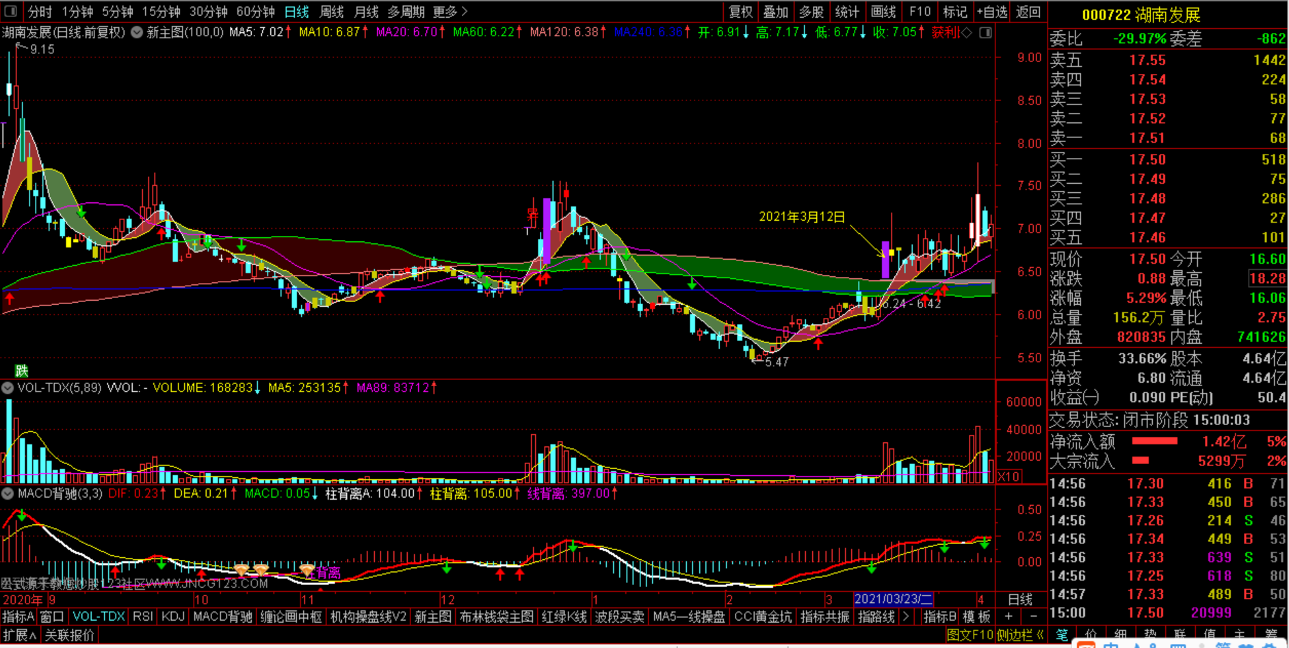
Task: Switch to 分时 intraday view
Action: [x=40, y=12]
